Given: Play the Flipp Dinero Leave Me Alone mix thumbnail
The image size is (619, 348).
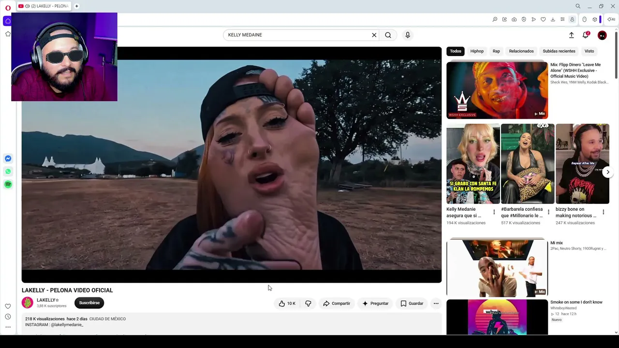Looking at the screenshot, I should pyautogui.click(x=497, y=90).
